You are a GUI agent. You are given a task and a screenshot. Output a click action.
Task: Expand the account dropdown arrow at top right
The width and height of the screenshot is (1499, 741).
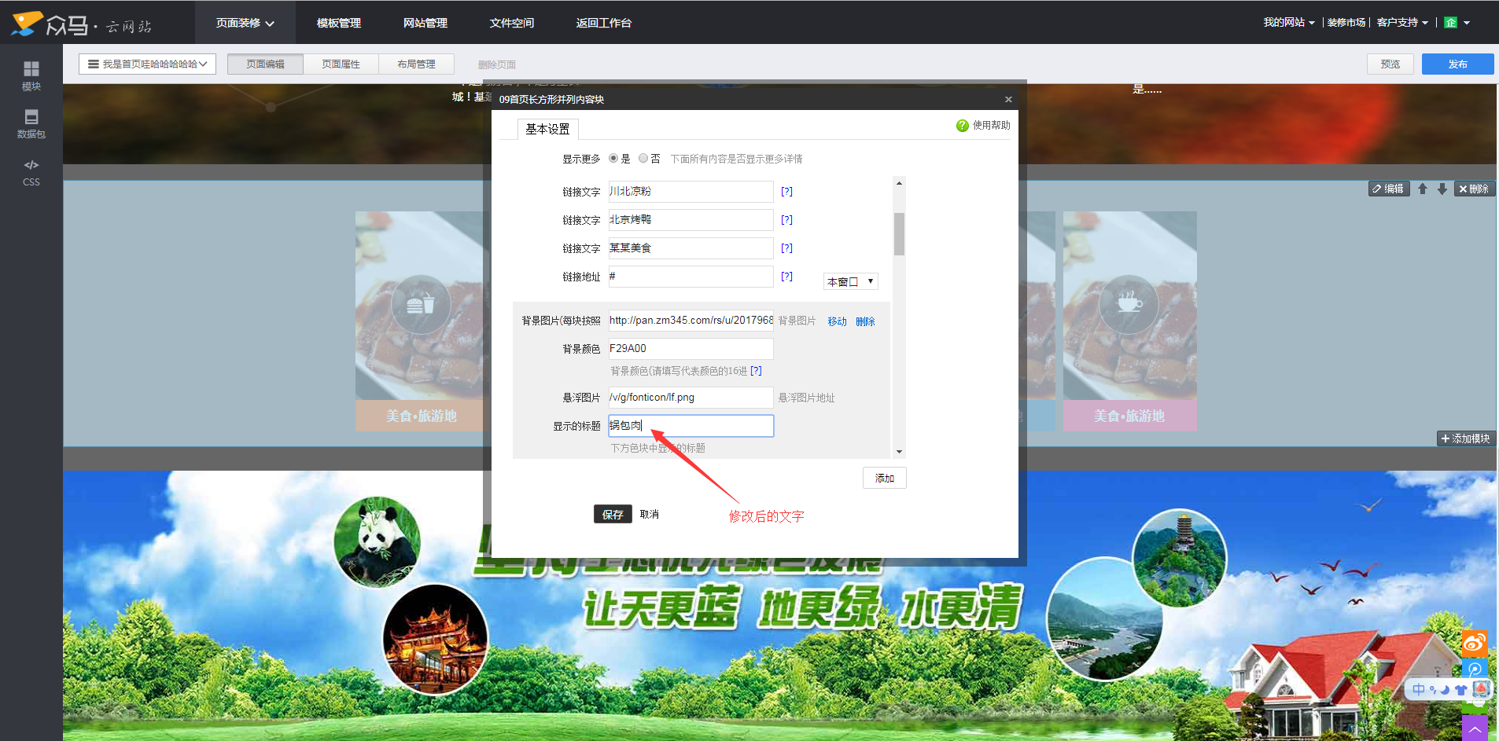tap(1467, 23)
